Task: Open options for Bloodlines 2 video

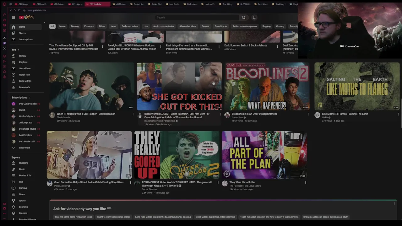Action: click(308, 114)
